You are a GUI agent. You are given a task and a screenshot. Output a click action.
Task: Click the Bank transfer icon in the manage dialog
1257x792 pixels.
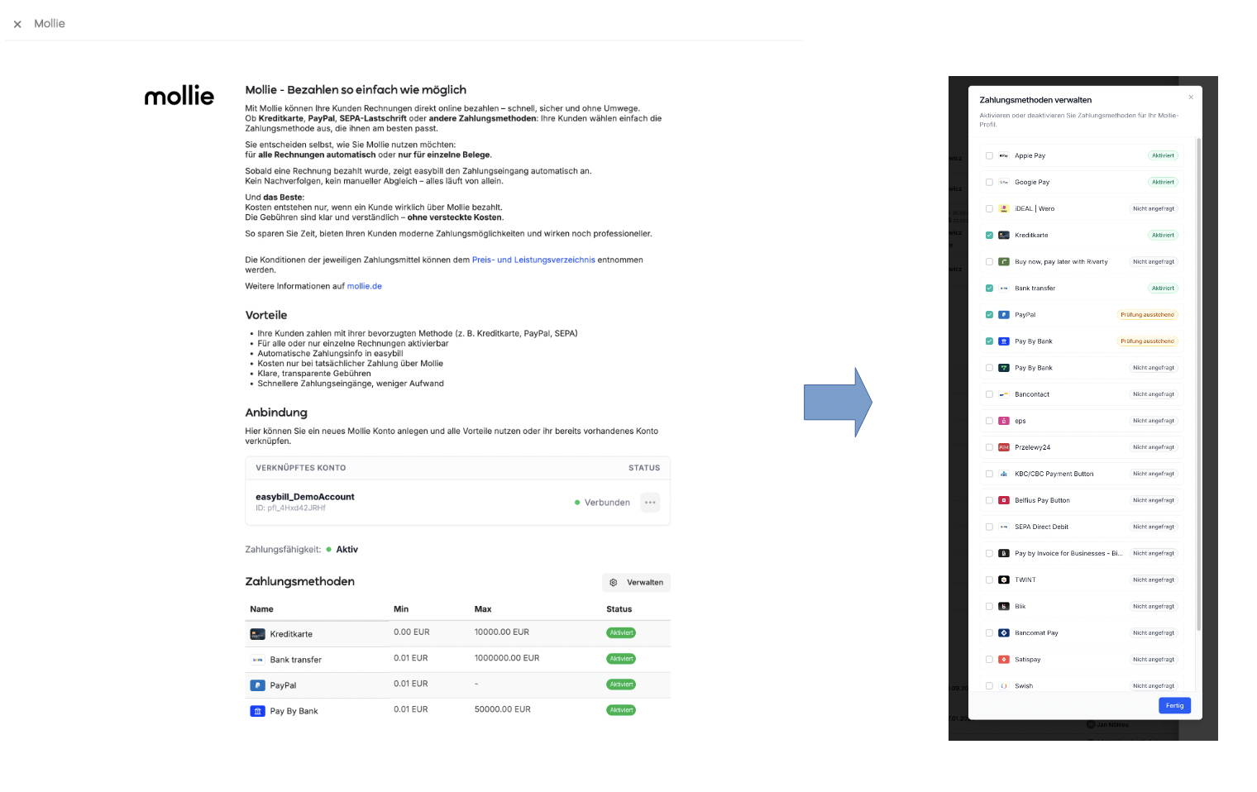coord(1003,288)
